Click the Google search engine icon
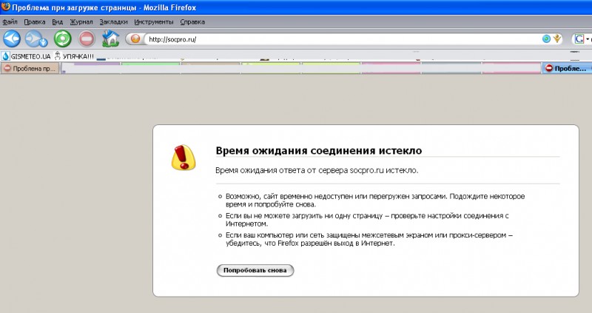 tap(579, 39)
